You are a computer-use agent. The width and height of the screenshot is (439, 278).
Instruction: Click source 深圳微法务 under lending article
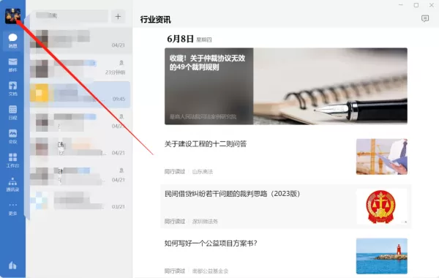point(205,222)
